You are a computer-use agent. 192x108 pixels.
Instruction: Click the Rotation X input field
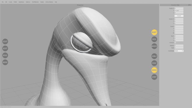point(179,19)
